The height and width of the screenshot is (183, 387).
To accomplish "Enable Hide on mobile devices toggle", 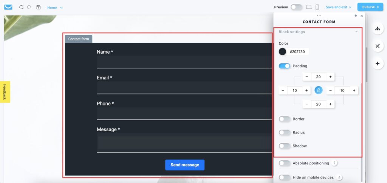I will point(285,177).
